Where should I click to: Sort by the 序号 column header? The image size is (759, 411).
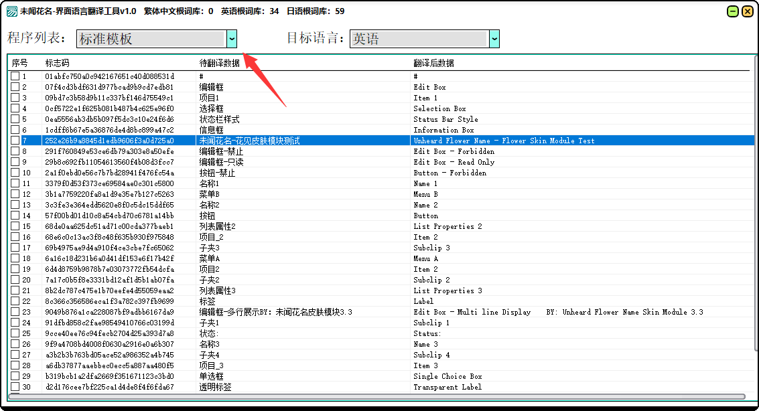[x=20, y=63]
